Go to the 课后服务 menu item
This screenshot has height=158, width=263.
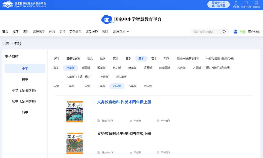92,32
